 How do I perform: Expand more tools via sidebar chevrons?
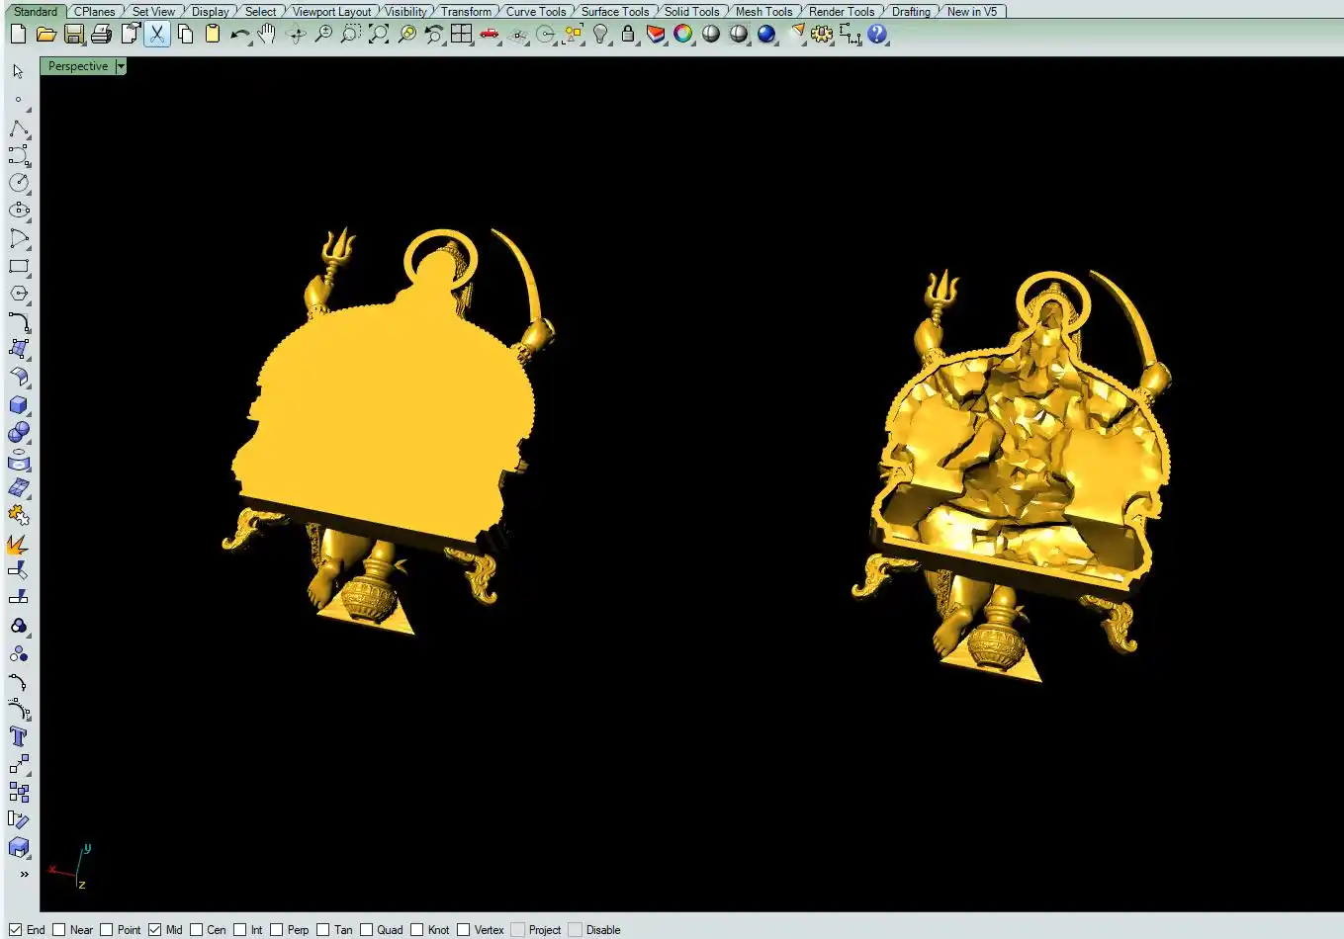[24, 874]
